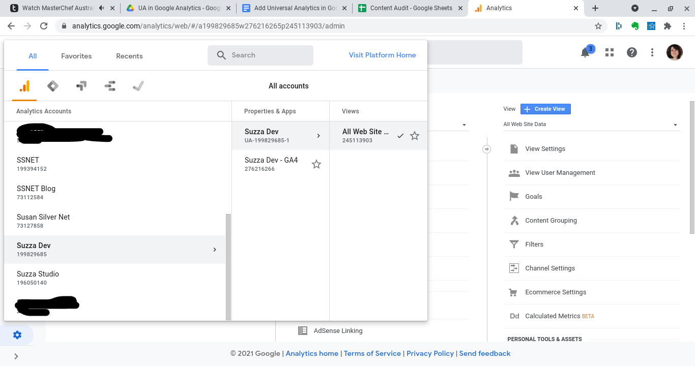Click the Goals flag icon
This screenshot has width=695, height=366.
coord(514,197)
